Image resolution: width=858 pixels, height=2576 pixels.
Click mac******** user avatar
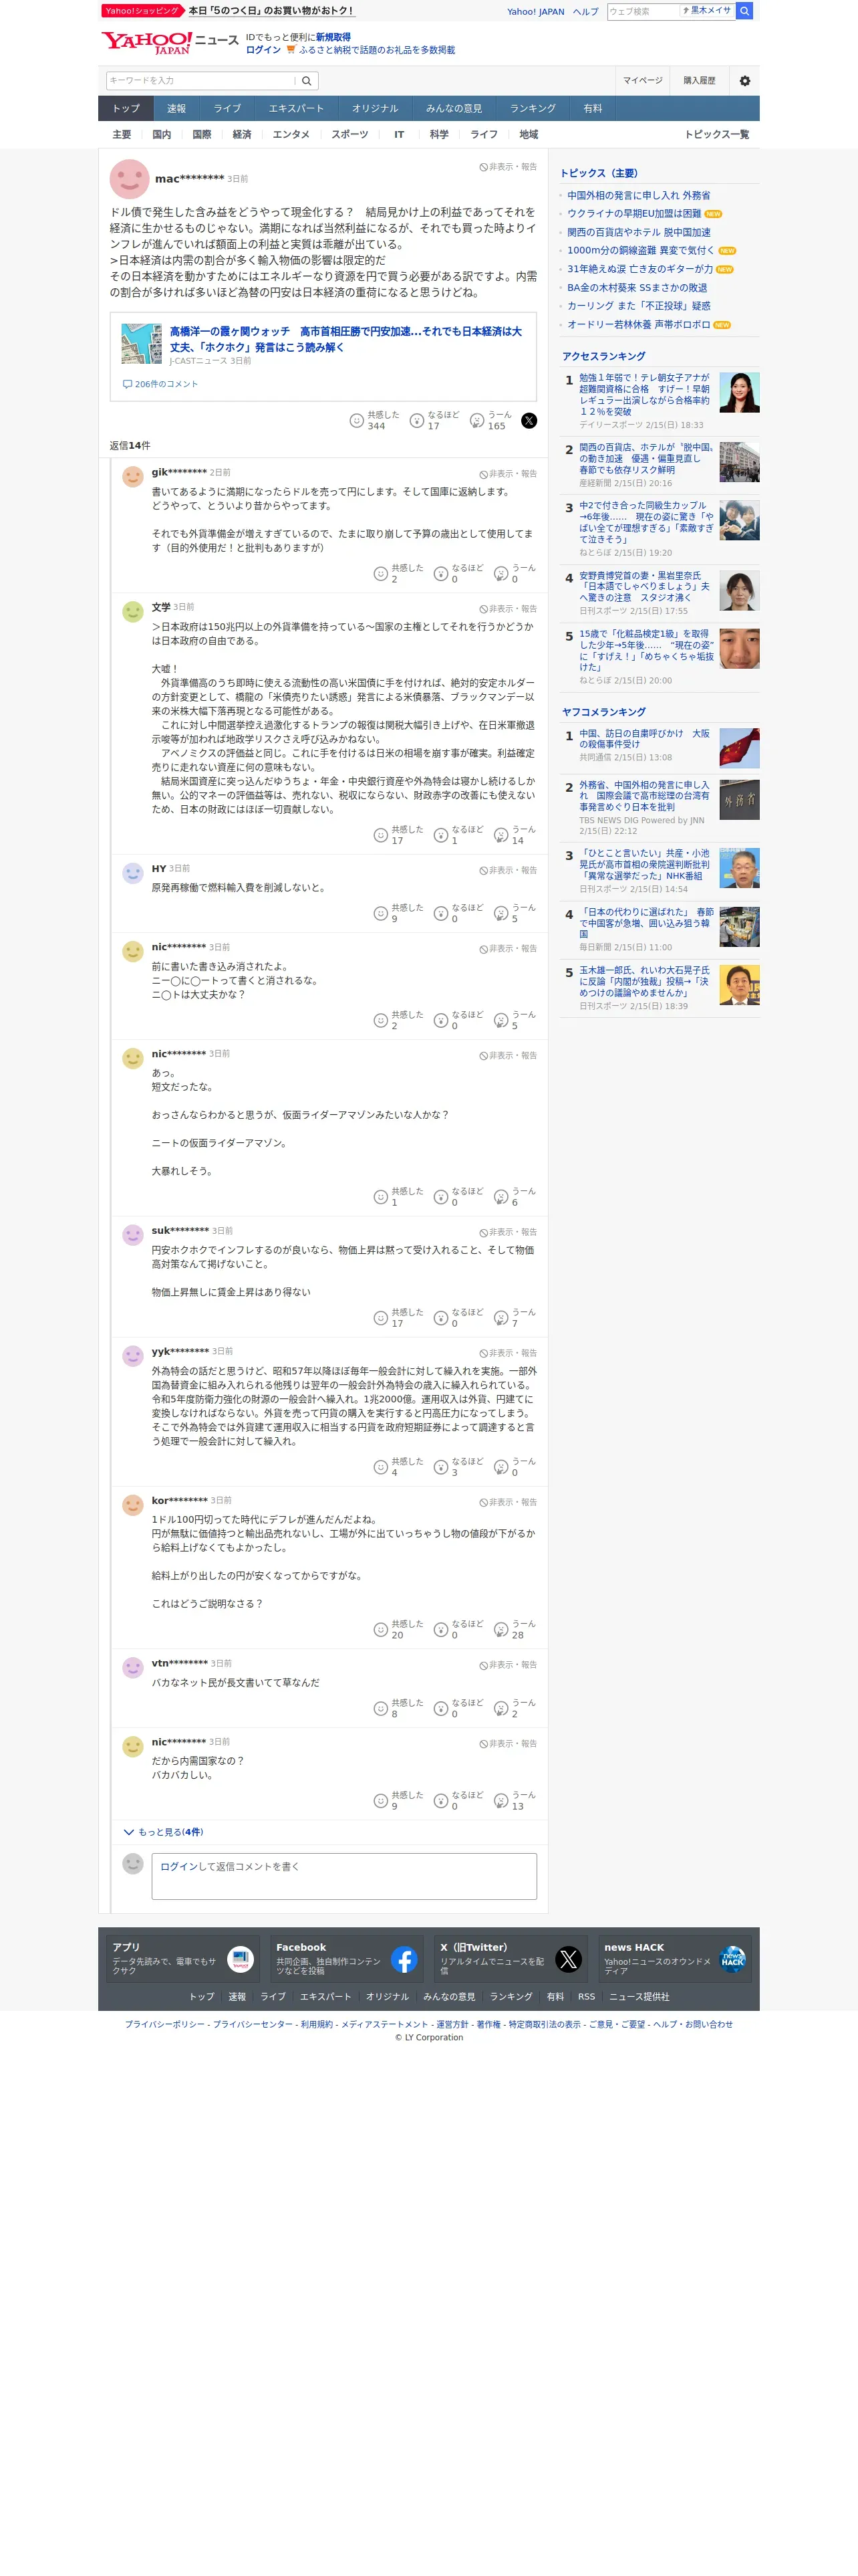pyautogui.click(x=129, y=179)
